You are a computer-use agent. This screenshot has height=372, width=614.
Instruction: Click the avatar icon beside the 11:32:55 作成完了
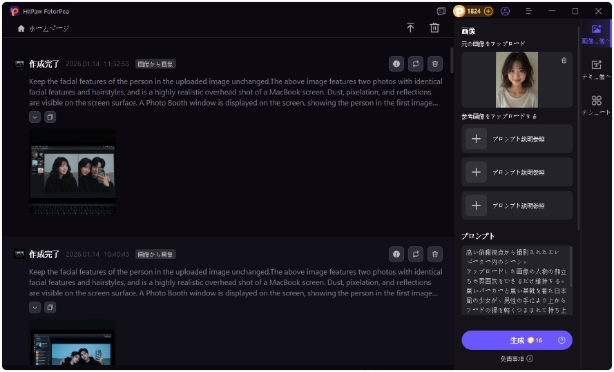pos(19,63)
